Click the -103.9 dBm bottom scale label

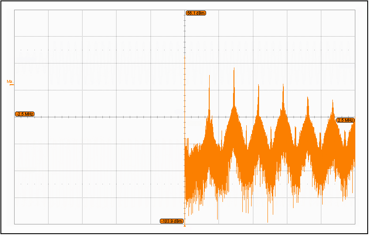pos(172,221)
